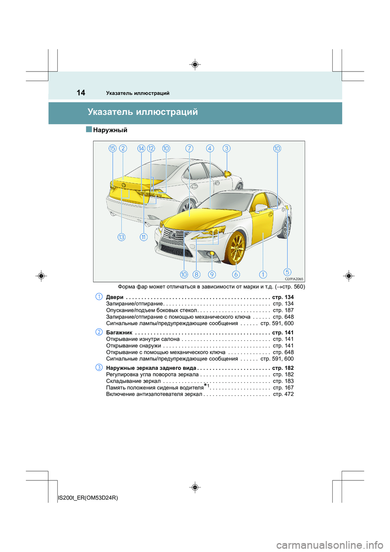Open the Наружные зеркала заднего вида entry
The image size is (390, 552).
pyautogui.click(x=151, y=368)
